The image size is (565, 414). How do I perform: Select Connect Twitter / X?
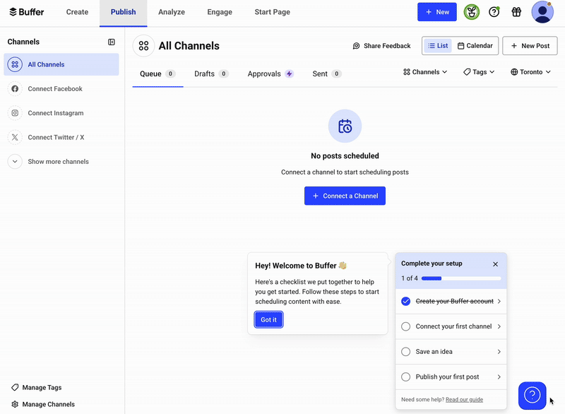pyautogui.click(x=61, y=137)
